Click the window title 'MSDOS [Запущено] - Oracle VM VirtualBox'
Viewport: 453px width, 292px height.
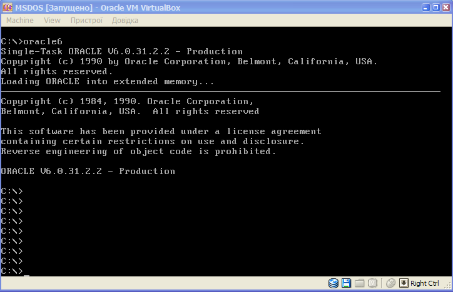(x=98, y=7)
